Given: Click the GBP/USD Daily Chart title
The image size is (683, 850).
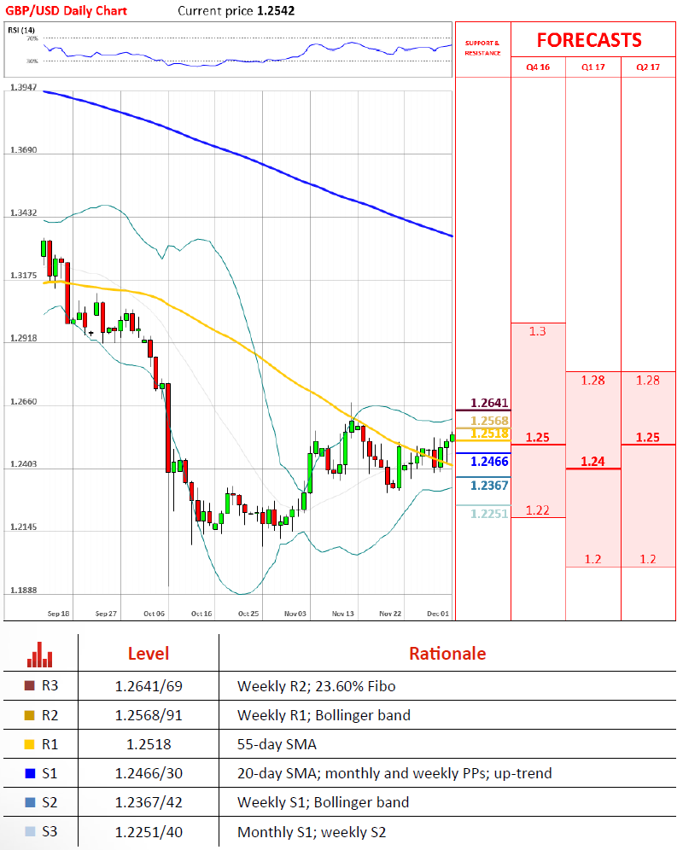Looking at the screenshot, I should pos(67,11).
